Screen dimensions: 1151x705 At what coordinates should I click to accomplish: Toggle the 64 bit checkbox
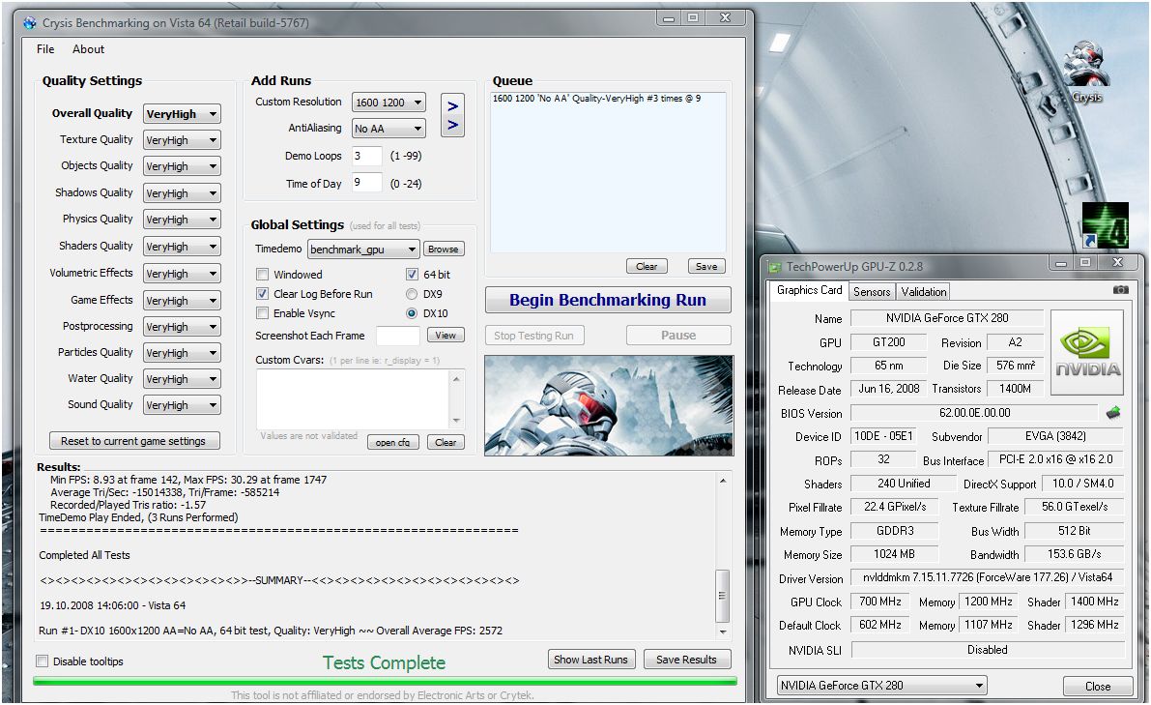click(412, 274)
